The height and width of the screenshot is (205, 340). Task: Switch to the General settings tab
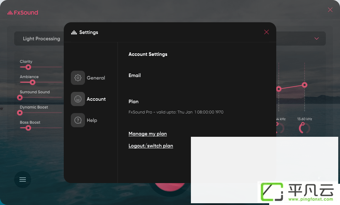point(96,78)
